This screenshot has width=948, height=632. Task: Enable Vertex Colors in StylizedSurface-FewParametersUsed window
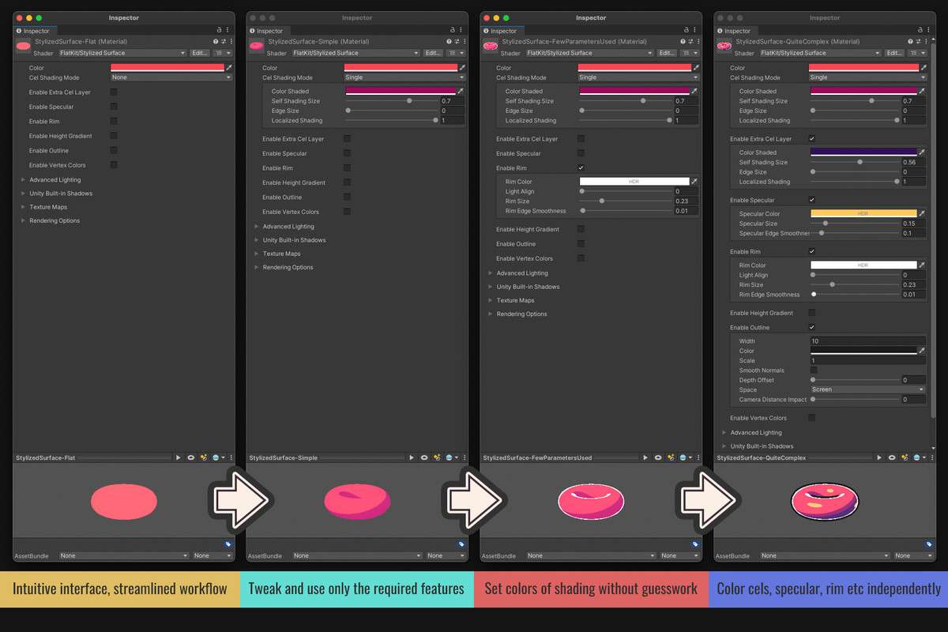(x=581, y=258)
